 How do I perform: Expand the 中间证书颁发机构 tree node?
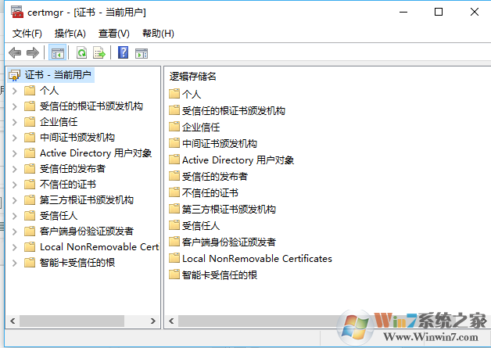pyautogui.click(x=14, y=138)
